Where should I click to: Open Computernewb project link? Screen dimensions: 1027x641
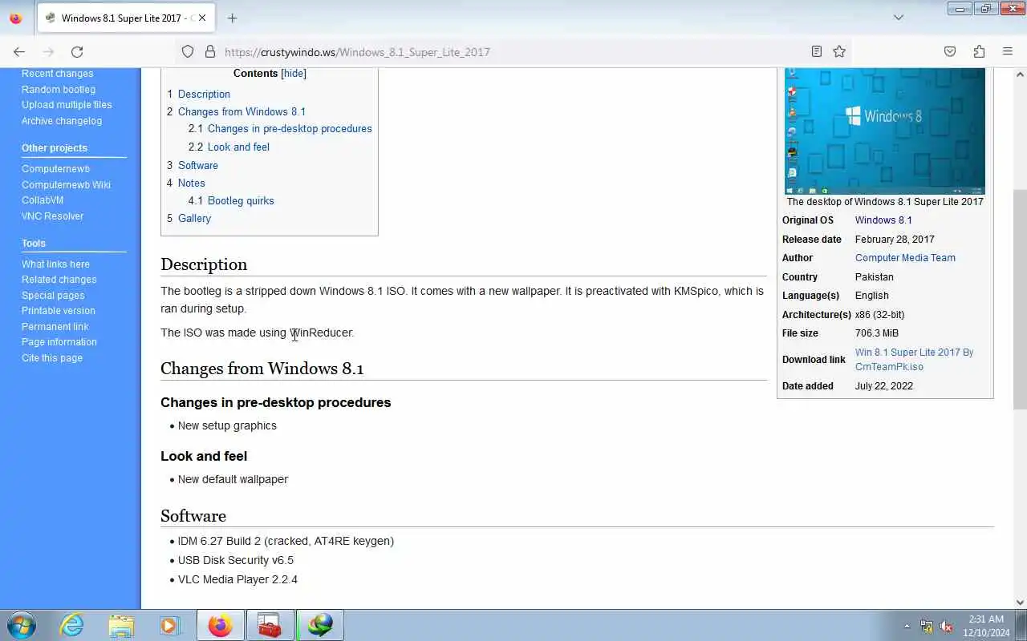55,169
